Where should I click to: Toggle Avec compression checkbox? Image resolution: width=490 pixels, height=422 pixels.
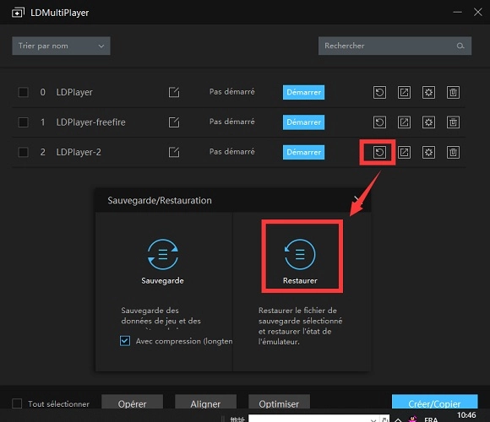125,341
